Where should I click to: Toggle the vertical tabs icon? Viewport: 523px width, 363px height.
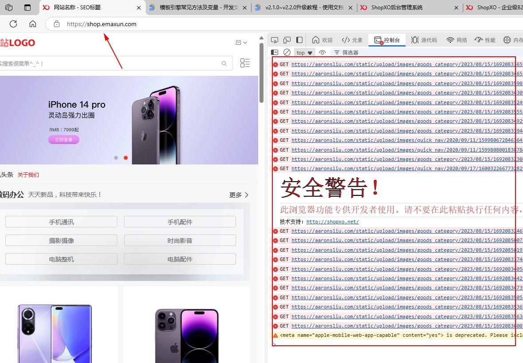[x=28, y=8]
